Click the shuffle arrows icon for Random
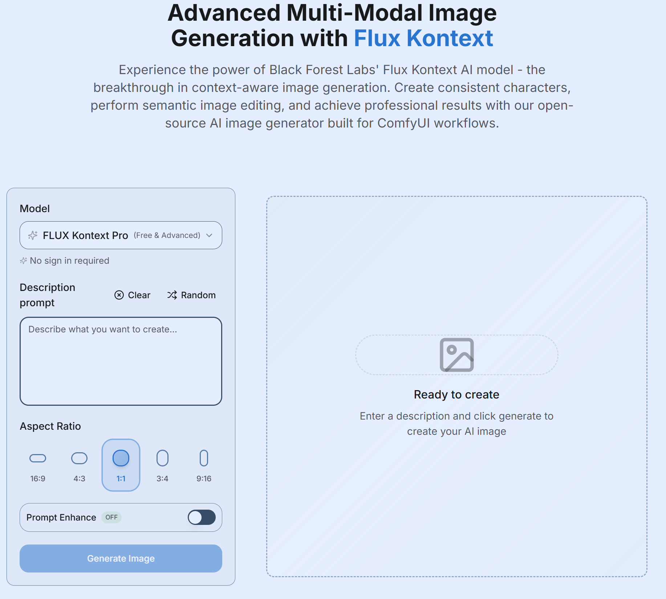The width and height of the screenshot is (666, 599). 172,295
